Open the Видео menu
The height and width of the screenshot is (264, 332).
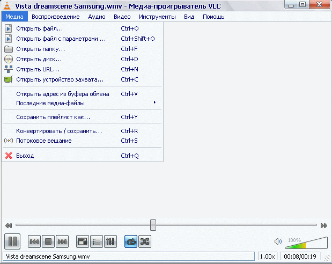(122, 17)
